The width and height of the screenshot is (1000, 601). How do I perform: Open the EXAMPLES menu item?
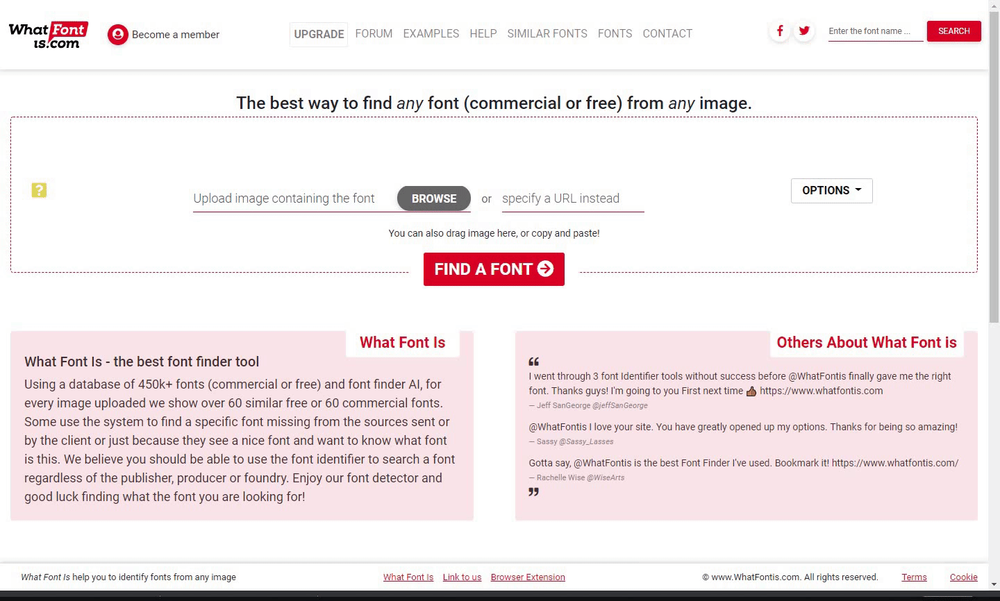tap(431, 33)
